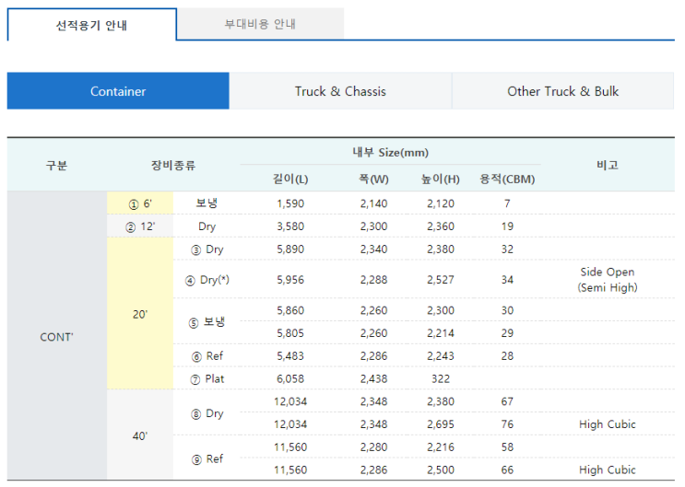685x487 pixels.
Task: Click the 길이(L) column header
Action: pos(290,179)
